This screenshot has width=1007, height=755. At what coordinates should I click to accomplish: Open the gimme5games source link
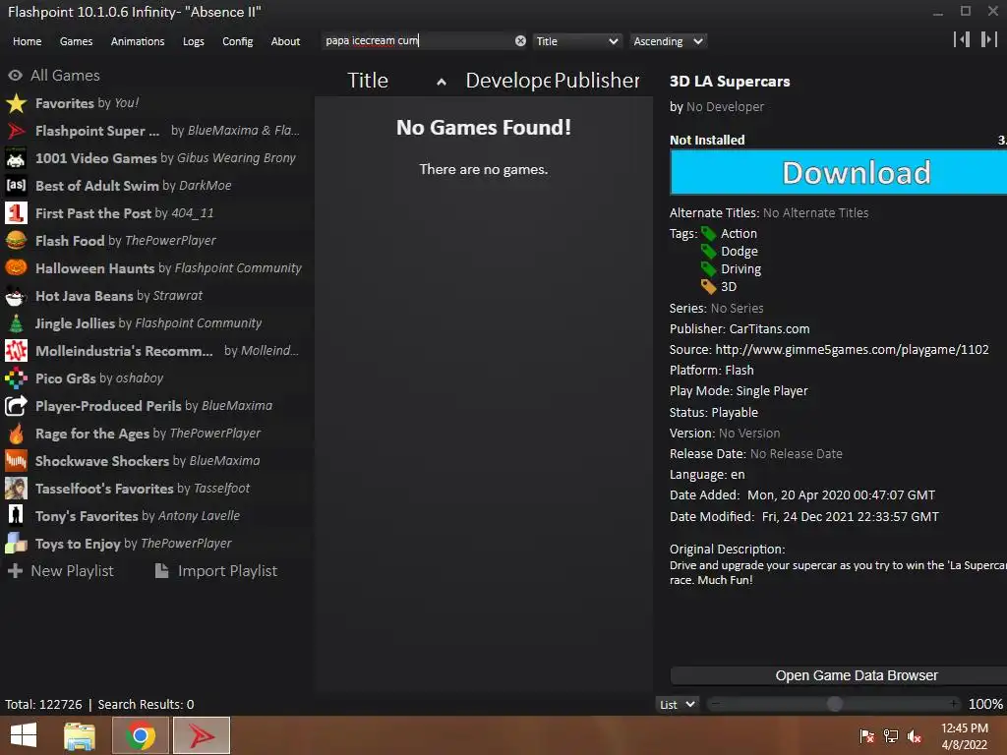(x=852, y=349)
